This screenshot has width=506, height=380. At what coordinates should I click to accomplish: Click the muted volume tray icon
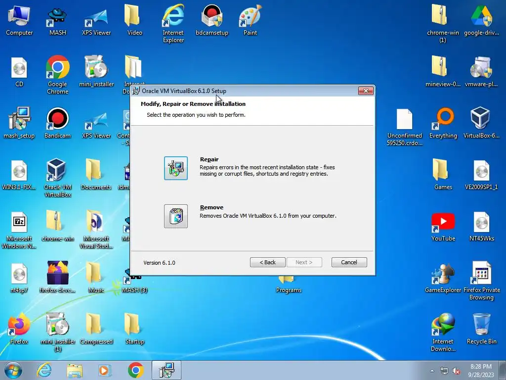tap(456, 371)
